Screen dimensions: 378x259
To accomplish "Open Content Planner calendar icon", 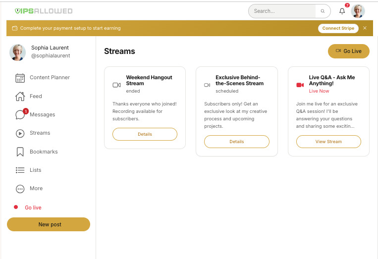I will (20, 78).
